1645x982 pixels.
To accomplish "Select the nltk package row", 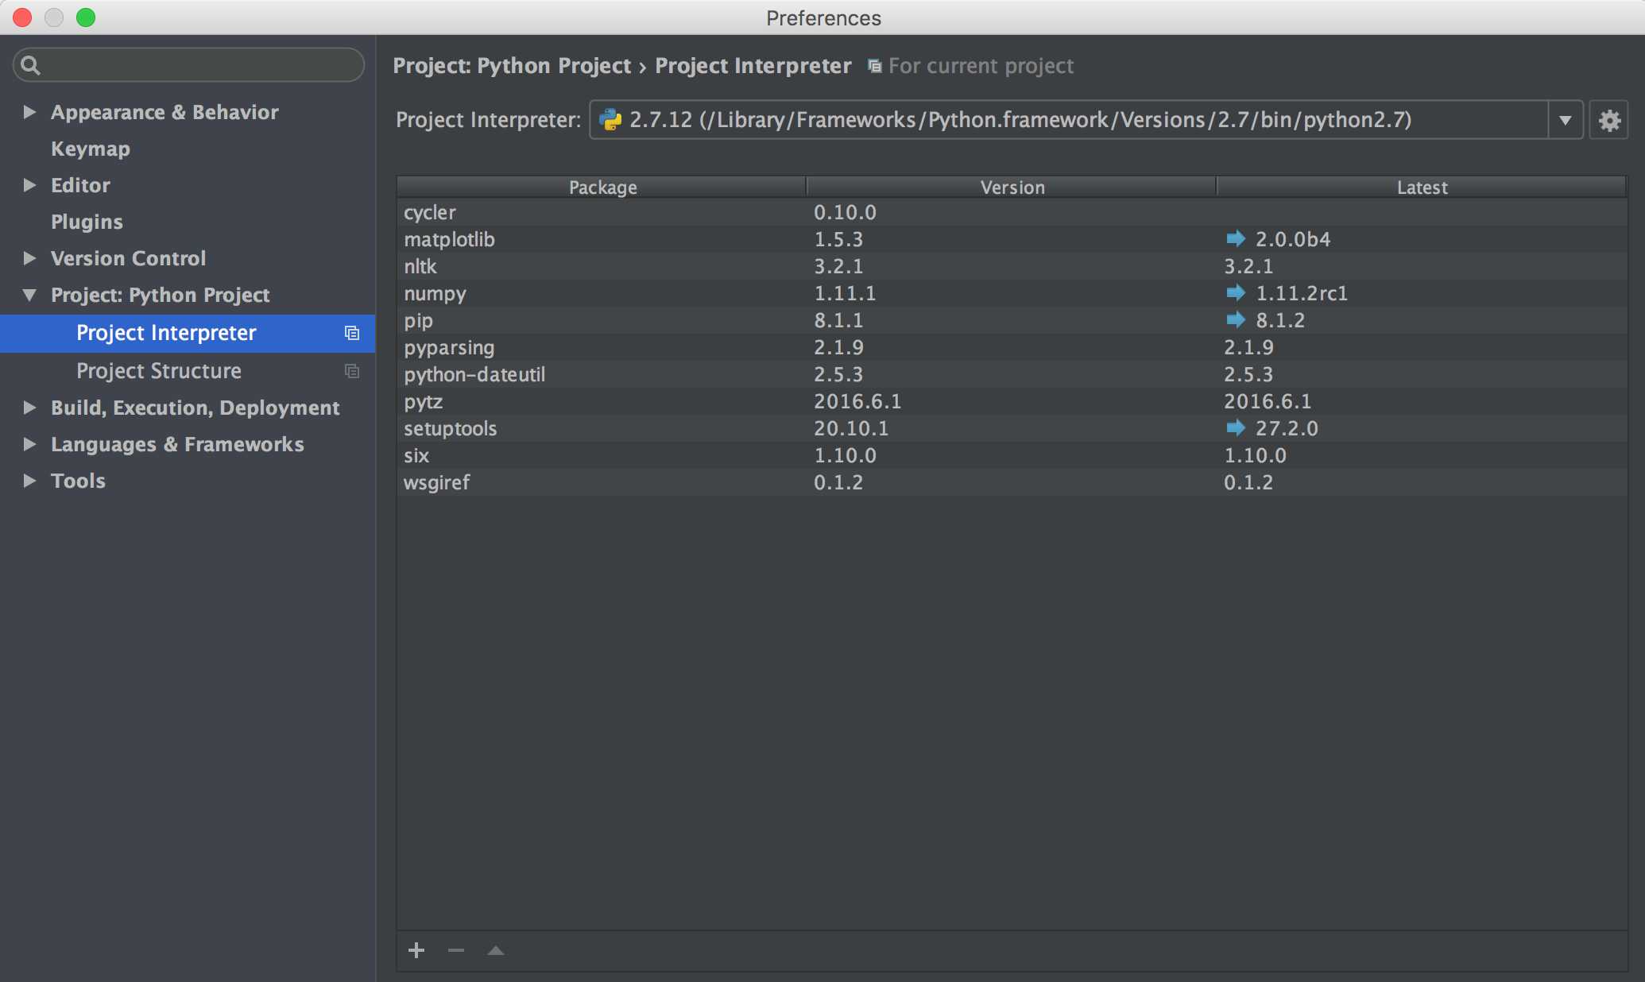I will (1012, 266).
